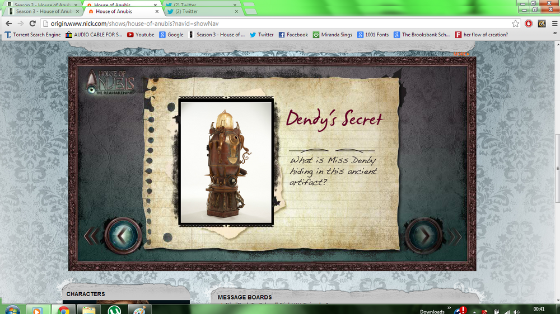Open the 1001 Fonts bookmark

click(x=373, y=35)
